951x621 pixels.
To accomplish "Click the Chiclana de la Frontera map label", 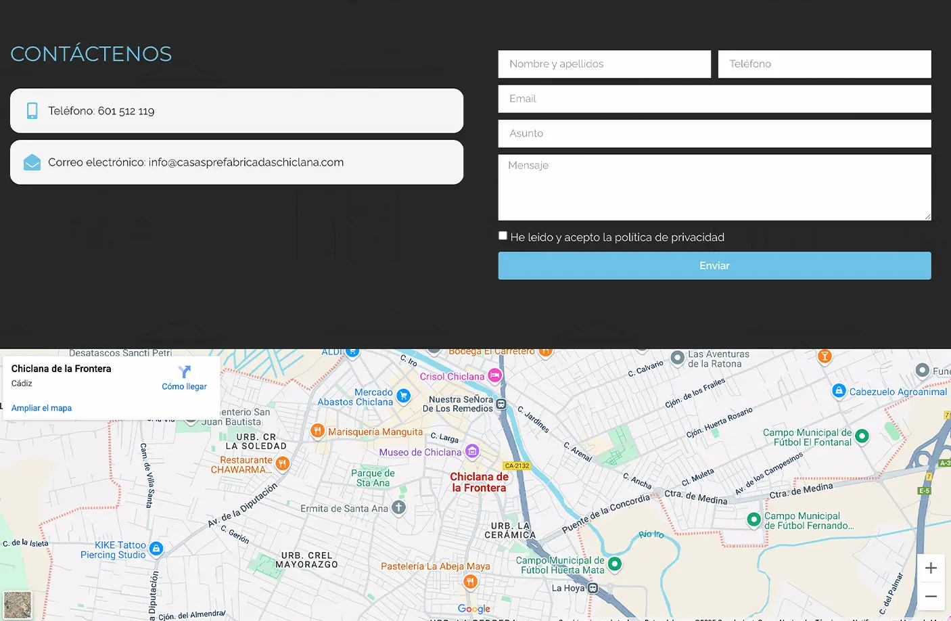I will click(479, 482).
